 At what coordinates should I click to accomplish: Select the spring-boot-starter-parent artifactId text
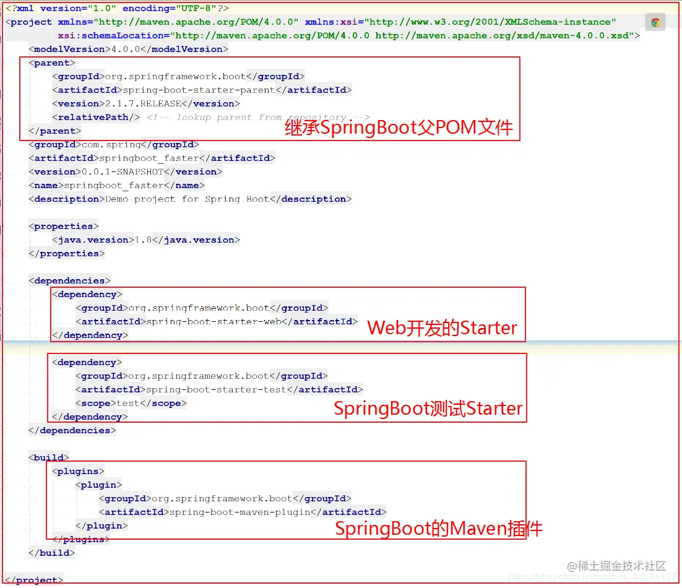199,90
